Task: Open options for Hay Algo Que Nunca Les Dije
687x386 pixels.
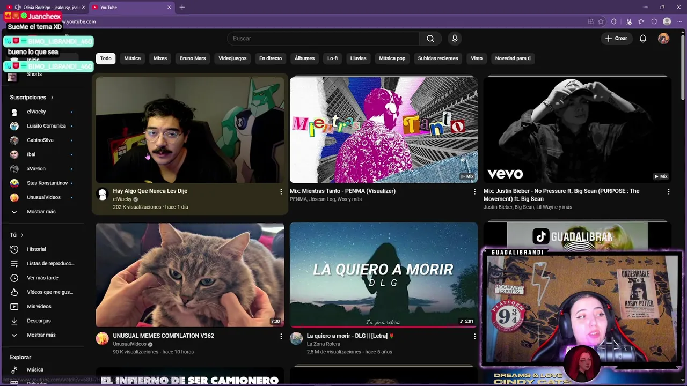Action: [281, 191]
